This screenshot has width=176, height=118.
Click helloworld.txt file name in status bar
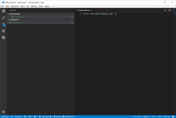pyautogui.click(x=69, y=117)
